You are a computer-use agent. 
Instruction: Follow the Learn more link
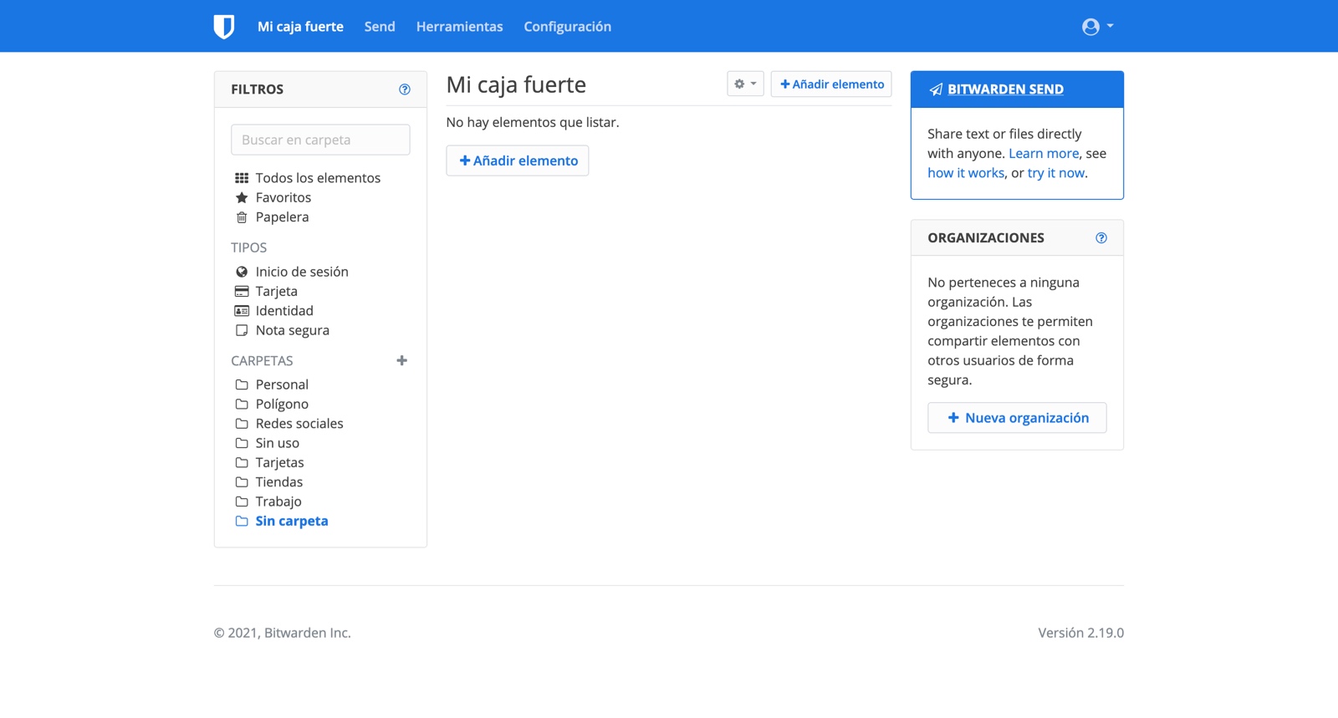point(1044,154)
